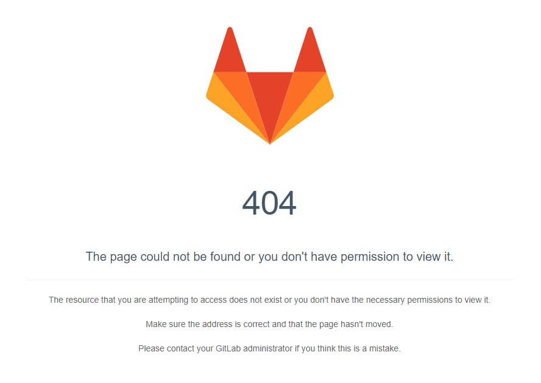Click the first 4 in 404
The height and width of the screenshot is (383, 541).
pyautogui.click(x=251, y=203)
